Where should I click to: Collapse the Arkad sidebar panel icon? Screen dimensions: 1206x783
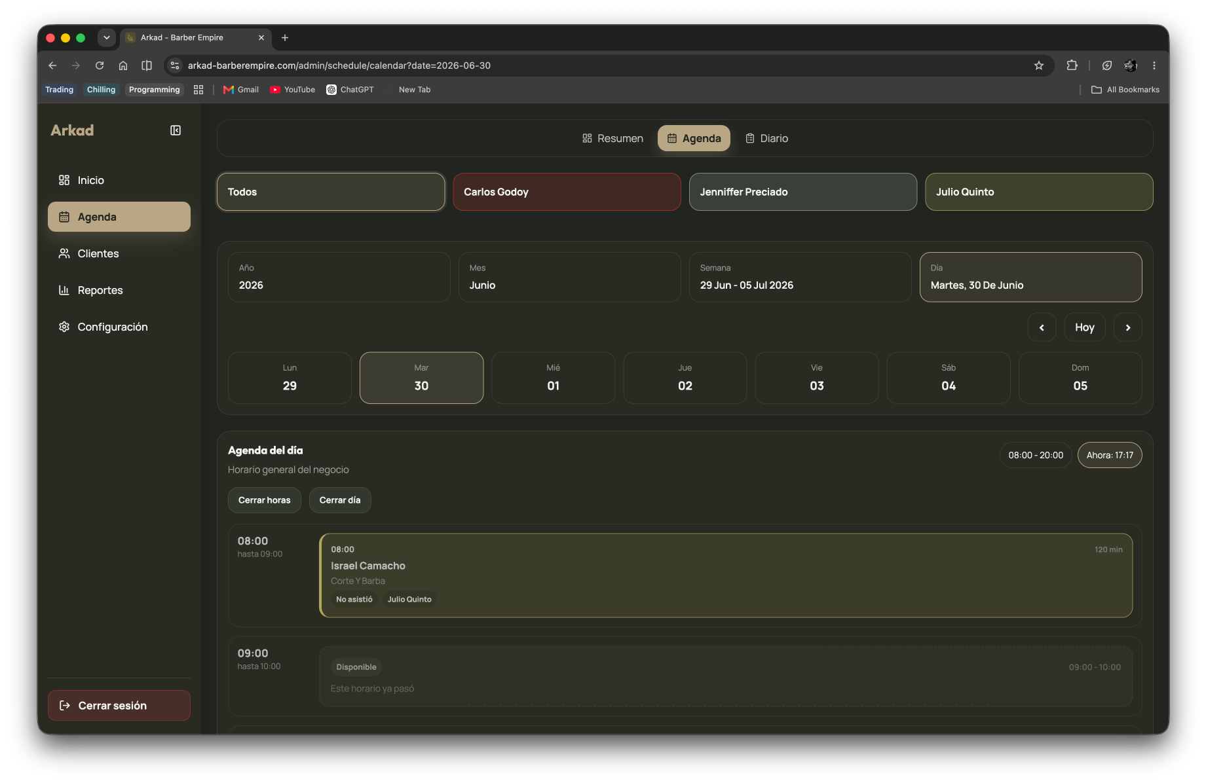176,130
